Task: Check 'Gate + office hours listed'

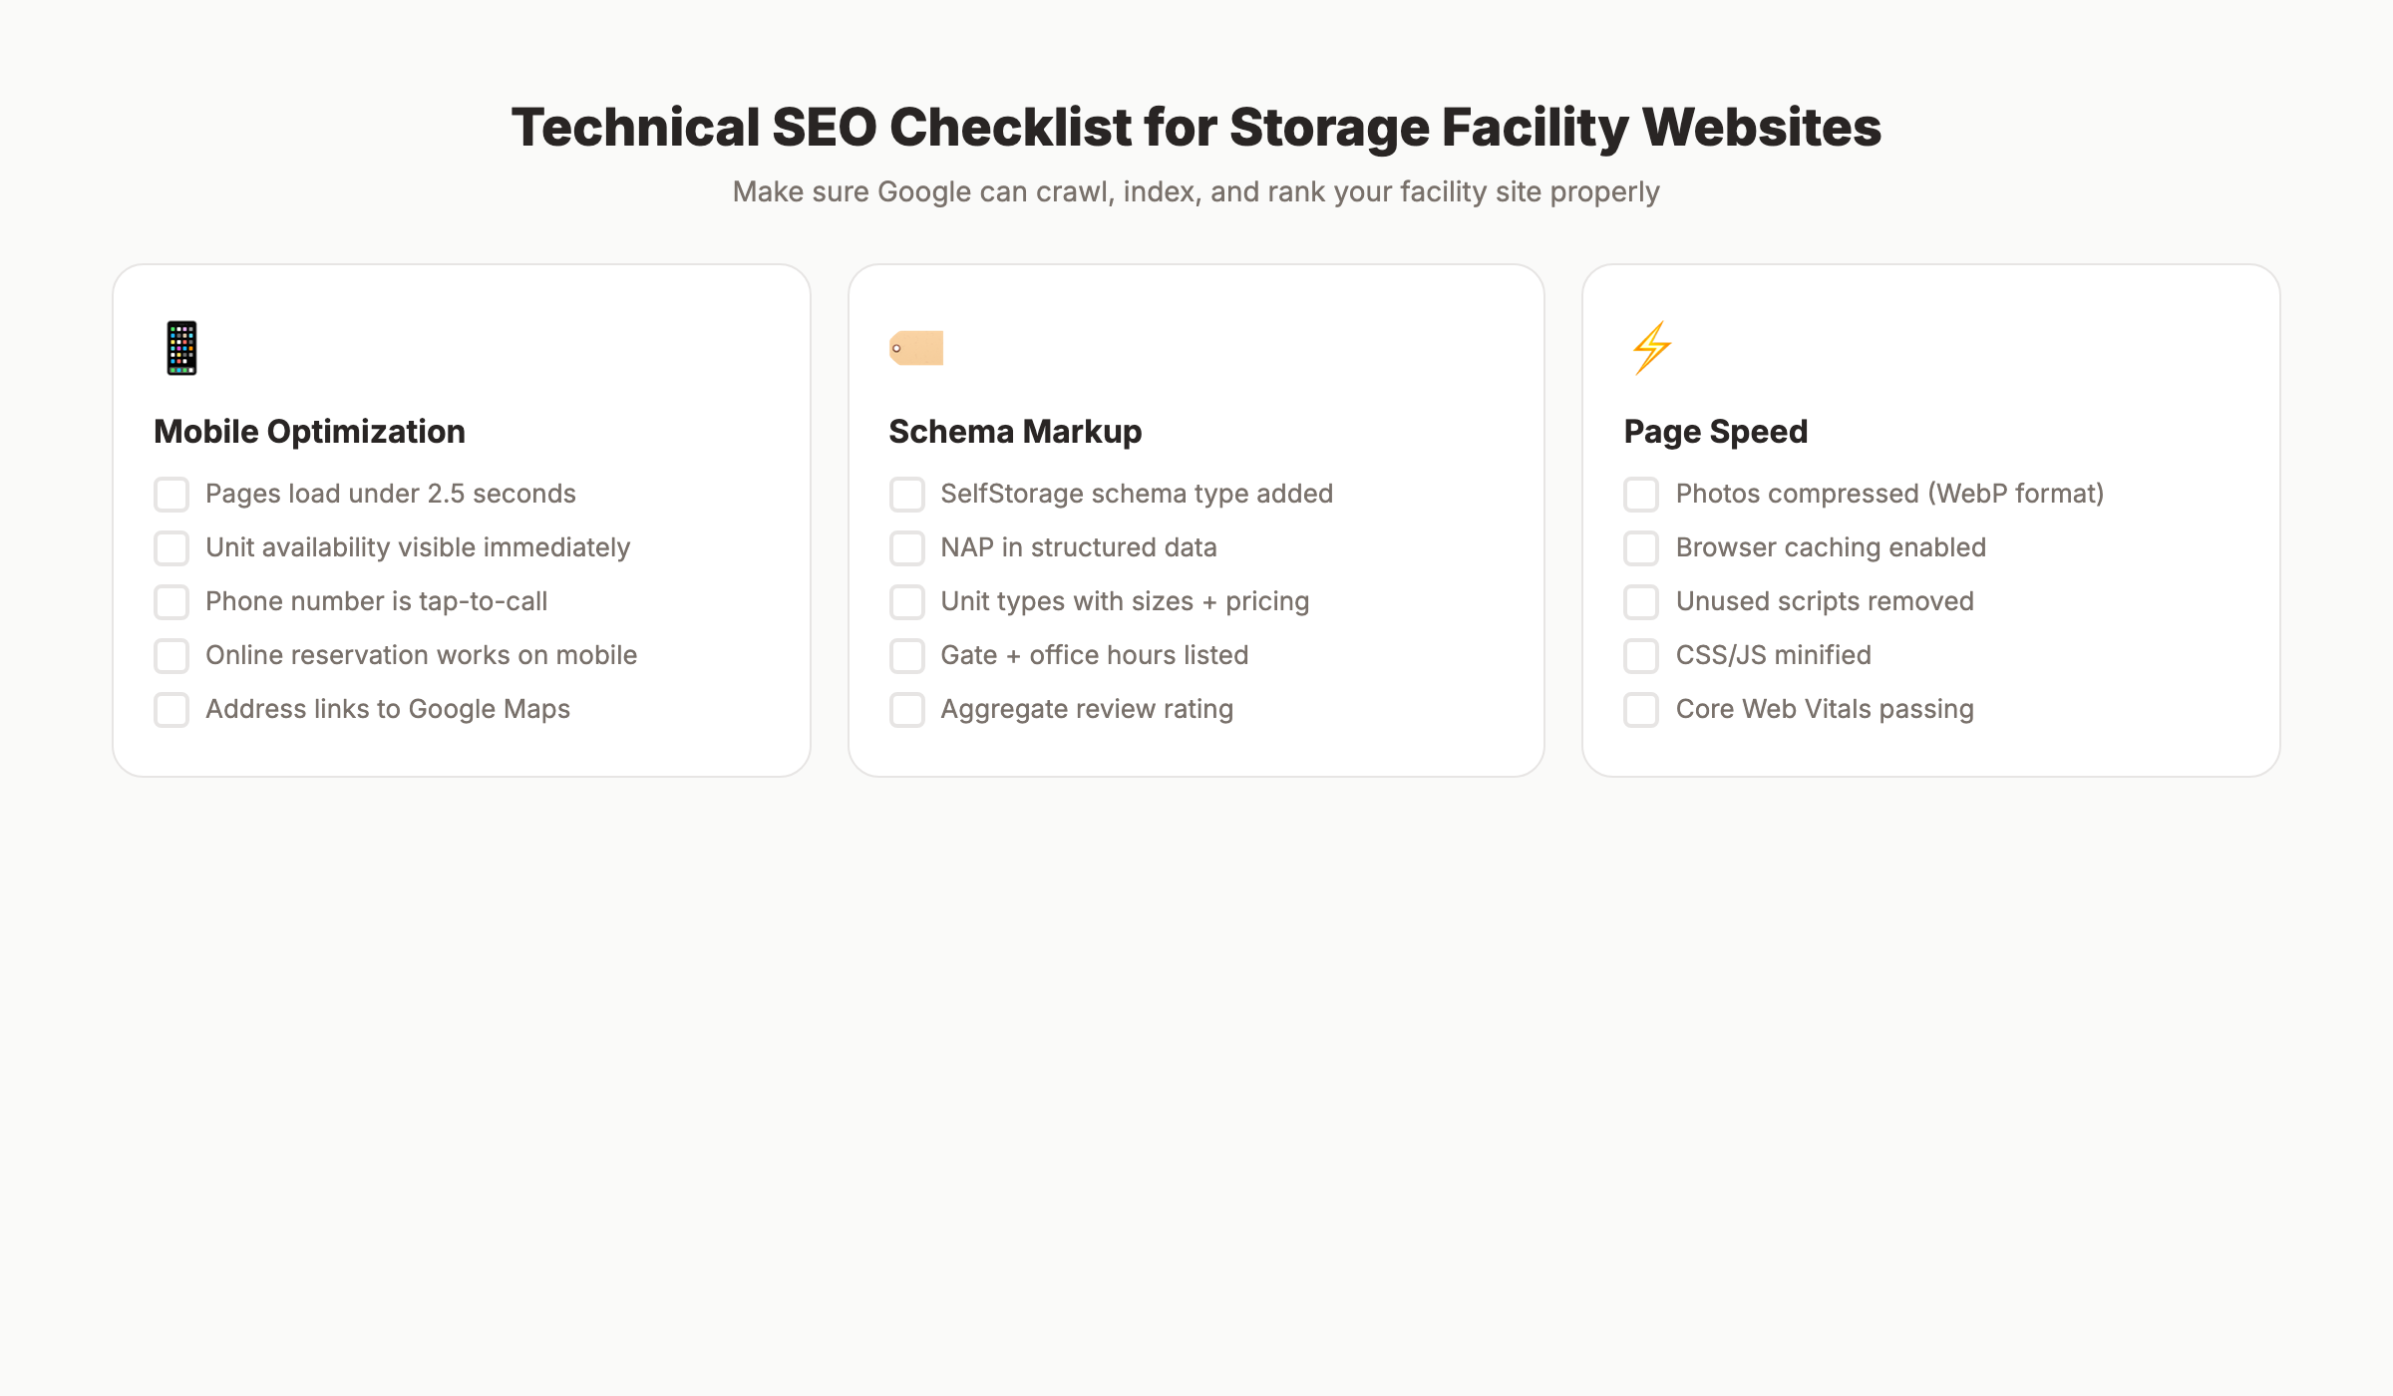Action: tap(906, 655)
